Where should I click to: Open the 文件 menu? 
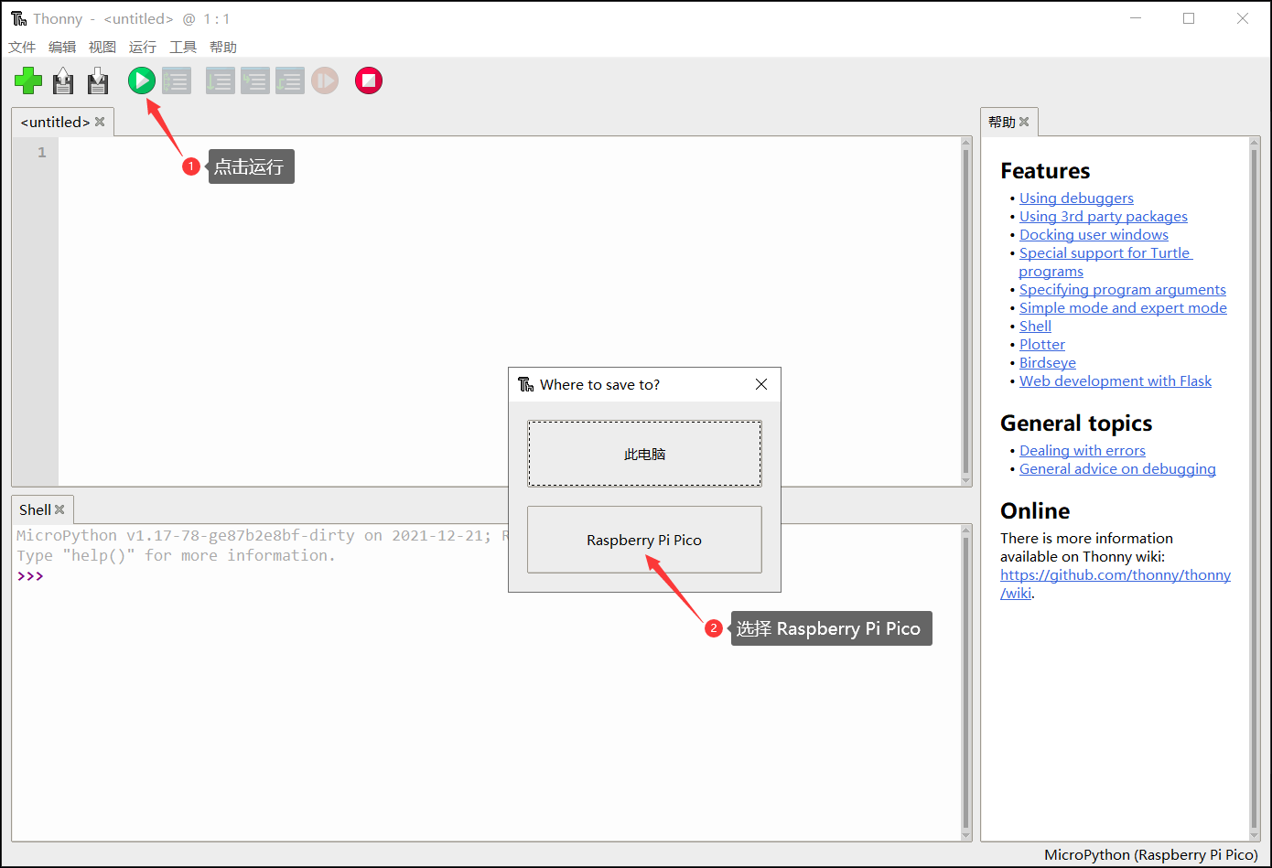click(22, 47)
